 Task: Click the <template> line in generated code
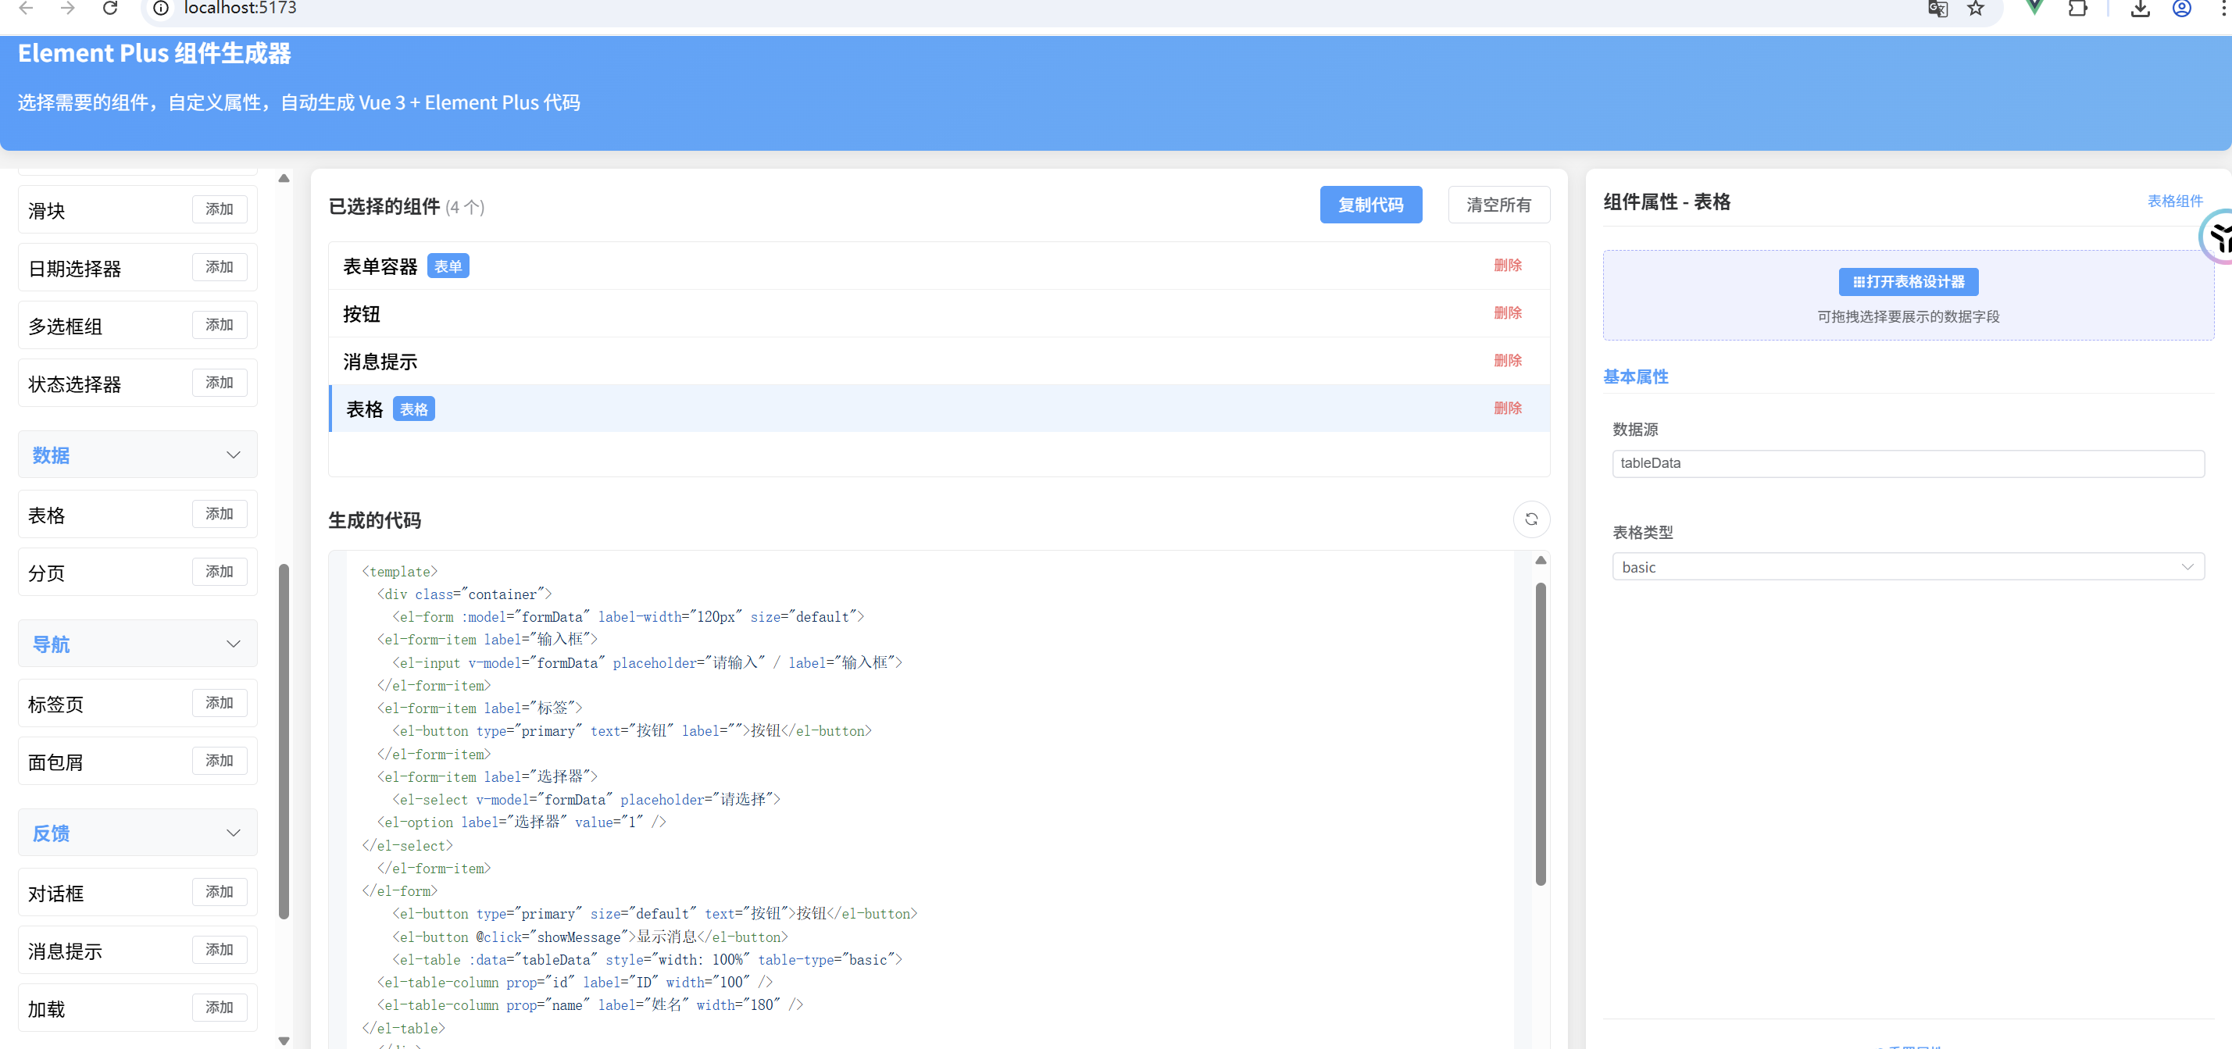click(399, 572)
